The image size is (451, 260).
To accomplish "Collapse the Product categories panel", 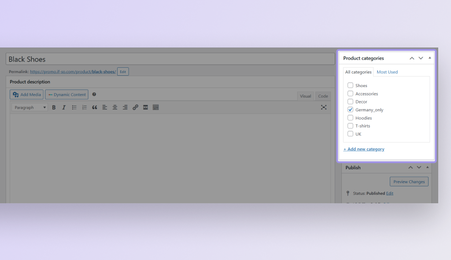I will [430, 58].
